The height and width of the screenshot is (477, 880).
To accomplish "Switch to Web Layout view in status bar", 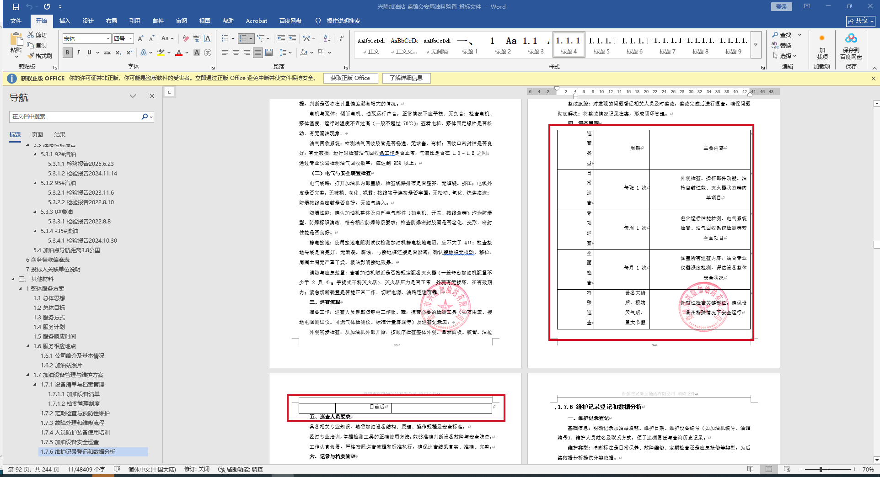I will pyautogui.click(x=787, y=469).
